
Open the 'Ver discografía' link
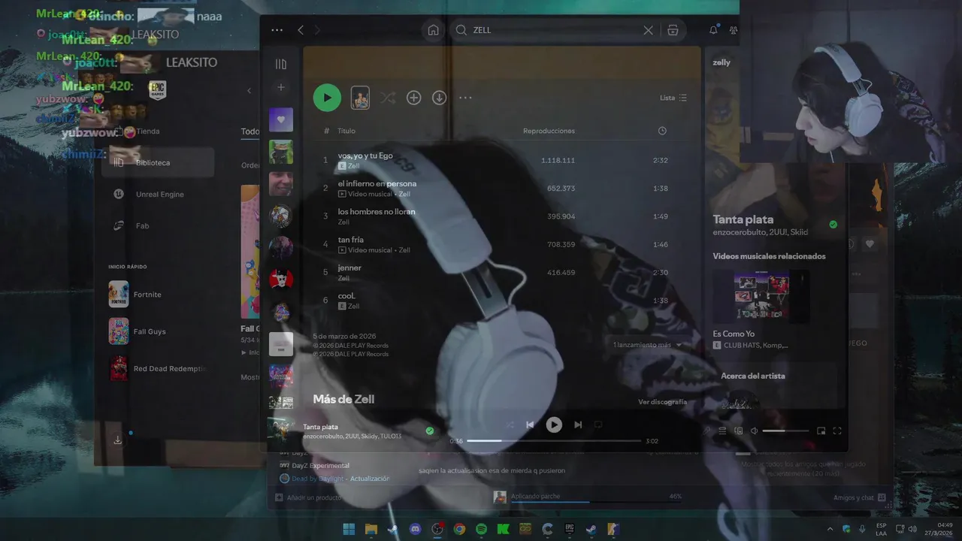pyautogui.click(x=662, y=402)
